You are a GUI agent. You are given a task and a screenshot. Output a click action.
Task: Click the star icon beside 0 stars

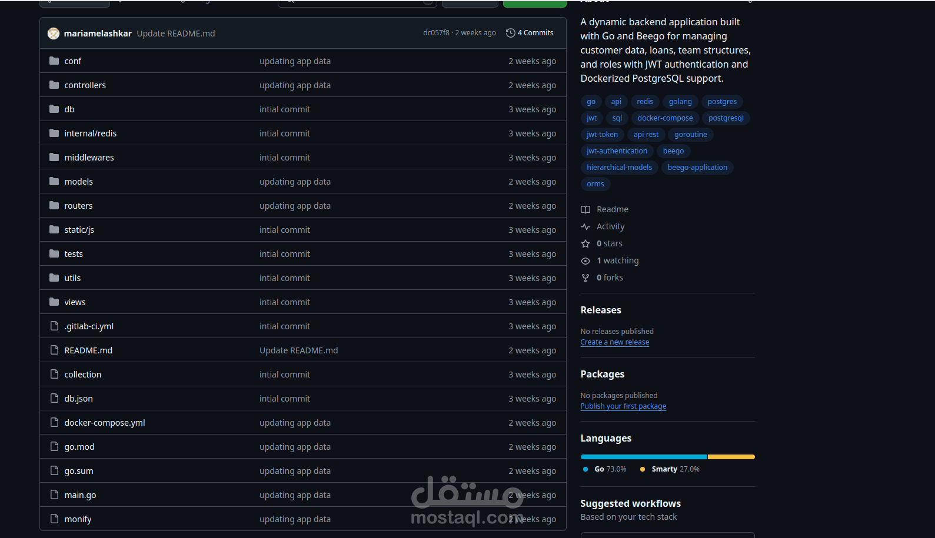click(585, 243)
